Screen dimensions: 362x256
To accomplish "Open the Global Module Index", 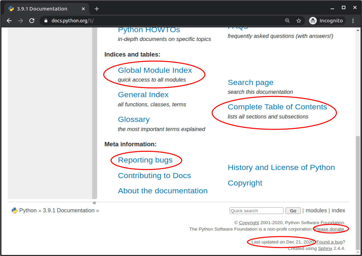I will (155, 70).
